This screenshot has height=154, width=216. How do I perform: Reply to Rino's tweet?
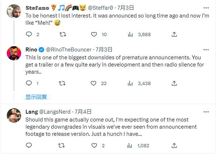point(29,83)
